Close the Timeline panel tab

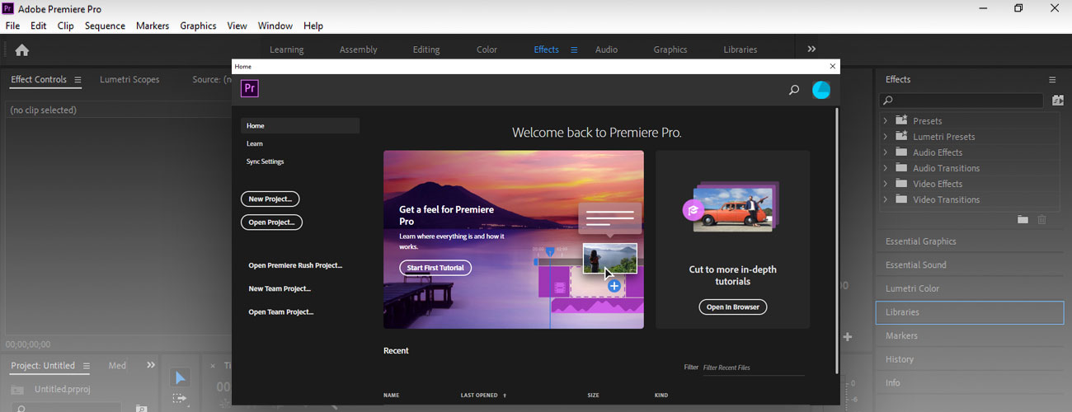pos(213,366)
